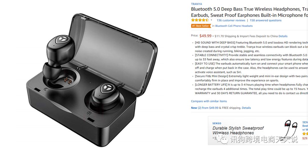Screen dimensions: 308x153
Task: Click the WeChat watermark logo icon
Action: click(x=222, y=139)
